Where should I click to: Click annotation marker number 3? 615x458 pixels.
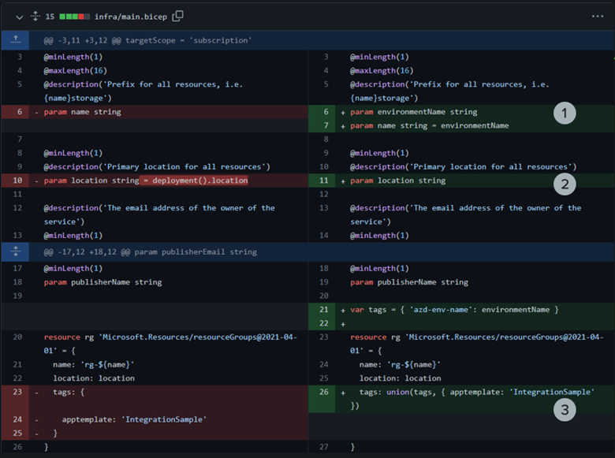[x=564, y=409]
